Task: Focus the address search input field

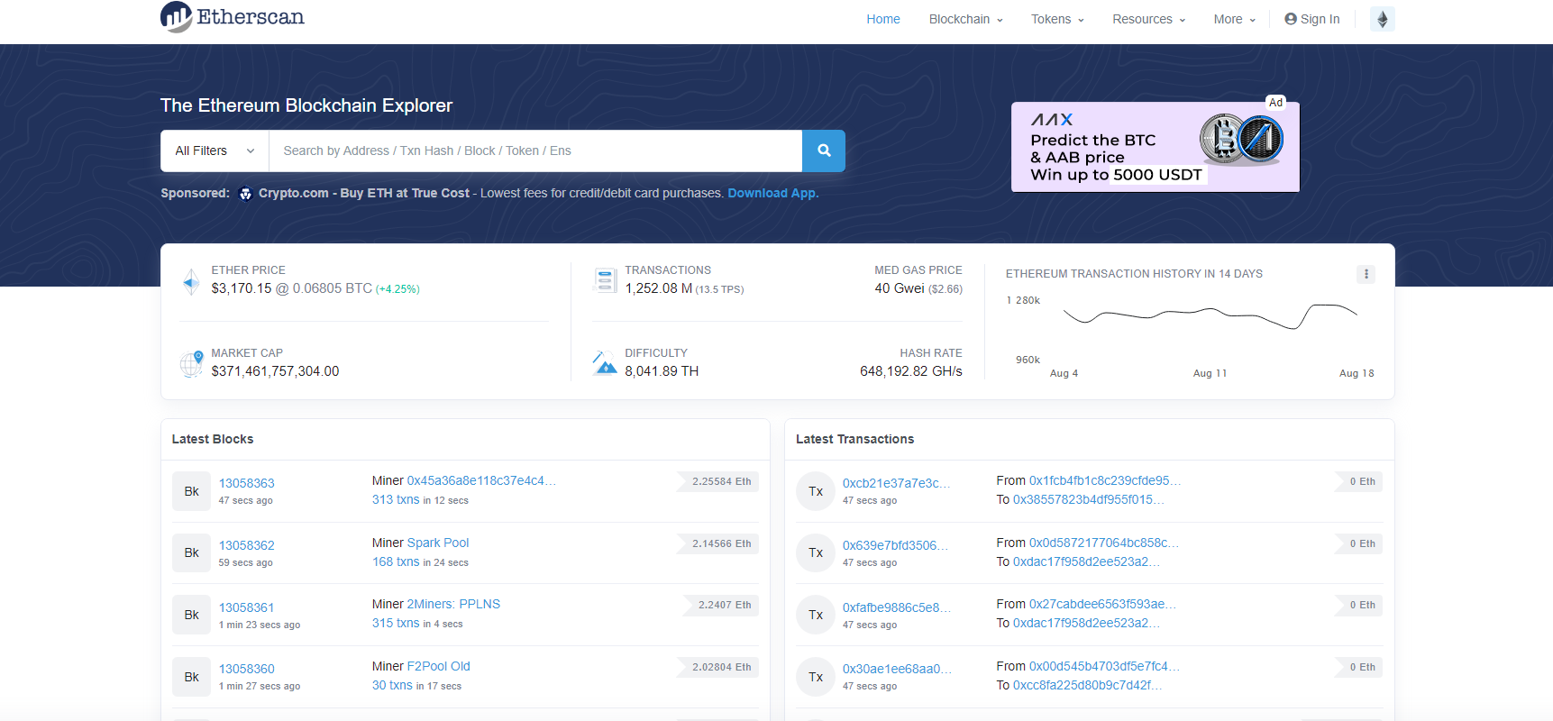Action: point(535,151)
